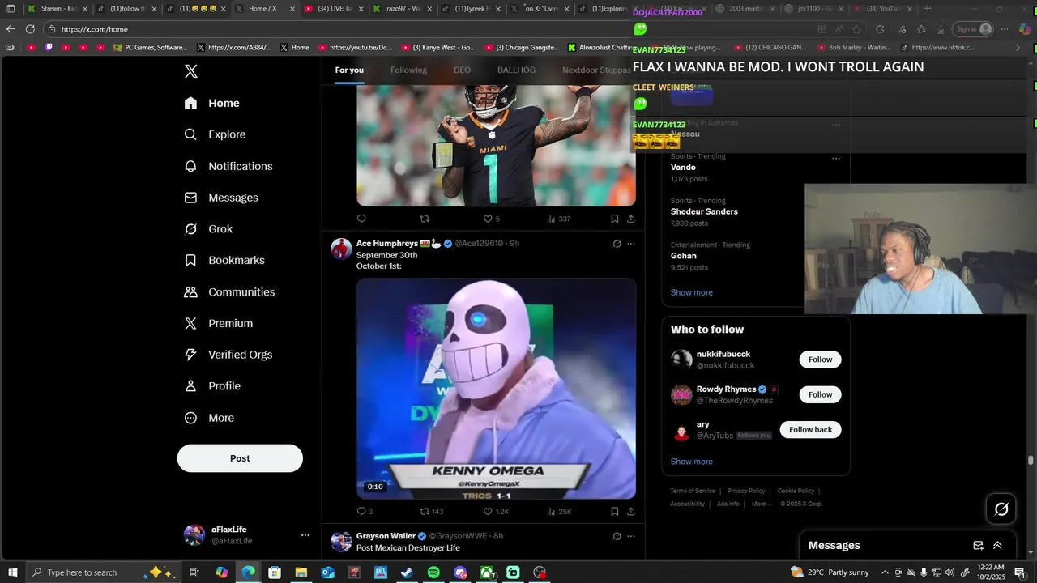
Task: Compose new message in Messages drawer
Action: [x=978, y=546]
